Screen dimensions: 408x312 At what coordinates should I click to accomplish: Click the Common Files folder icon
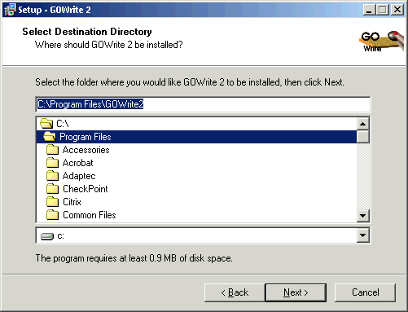tap(52, 215)
